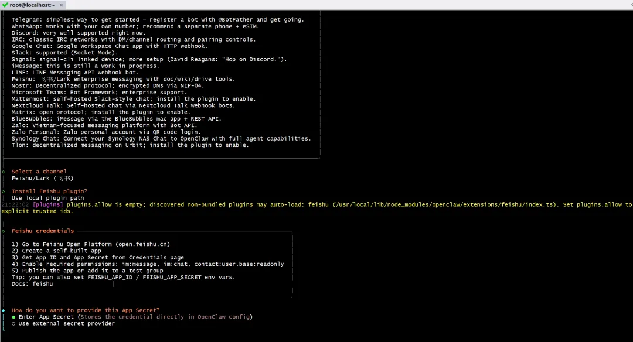Click the LINE Messaging API line

pos(74,73)
